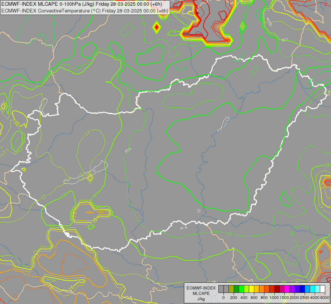Screen dimensions: 331x304
Task: Pick the sky blue legend swatch
Action: pos(308,289)
